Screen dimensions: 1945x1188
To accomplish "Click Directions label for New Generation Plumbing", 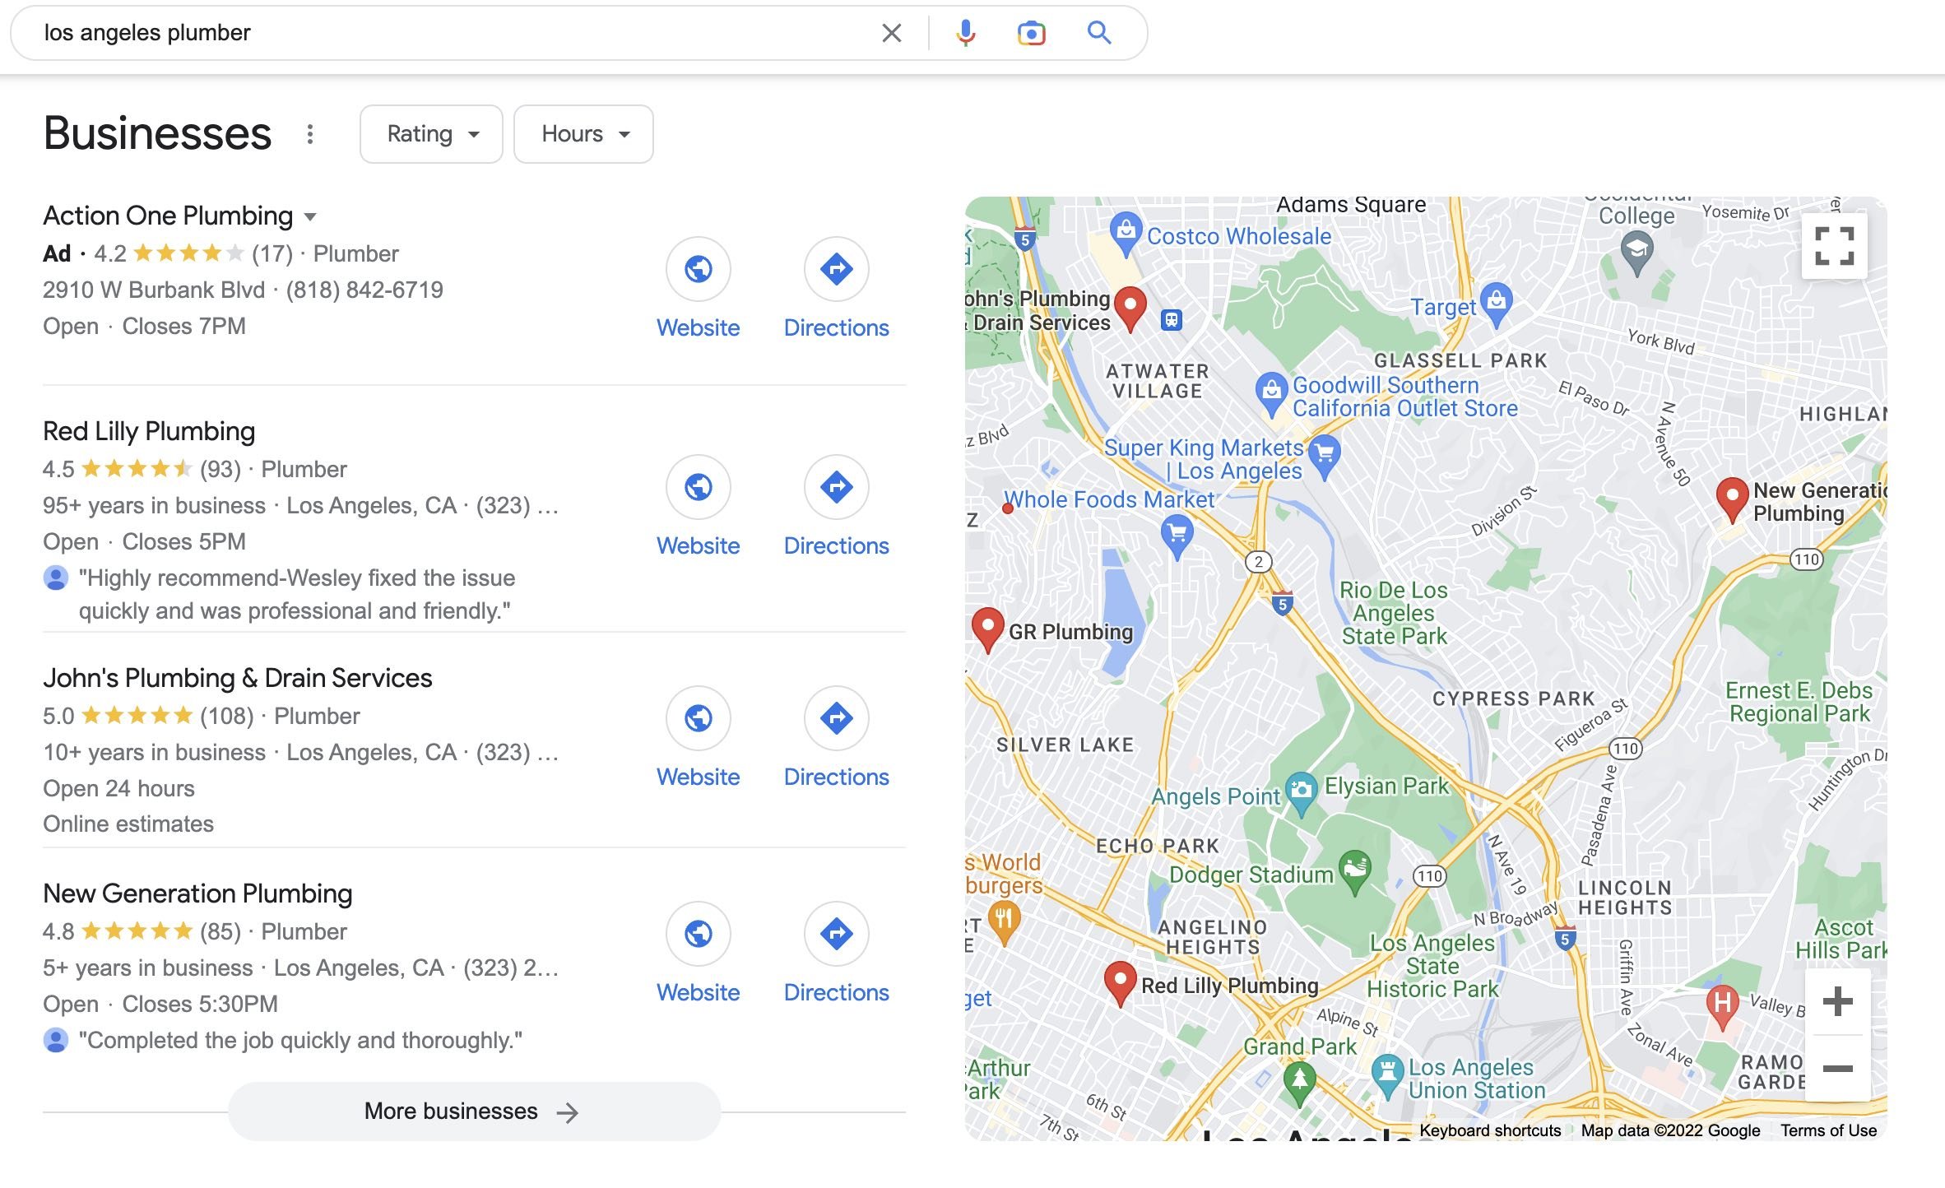I will 836,993.
